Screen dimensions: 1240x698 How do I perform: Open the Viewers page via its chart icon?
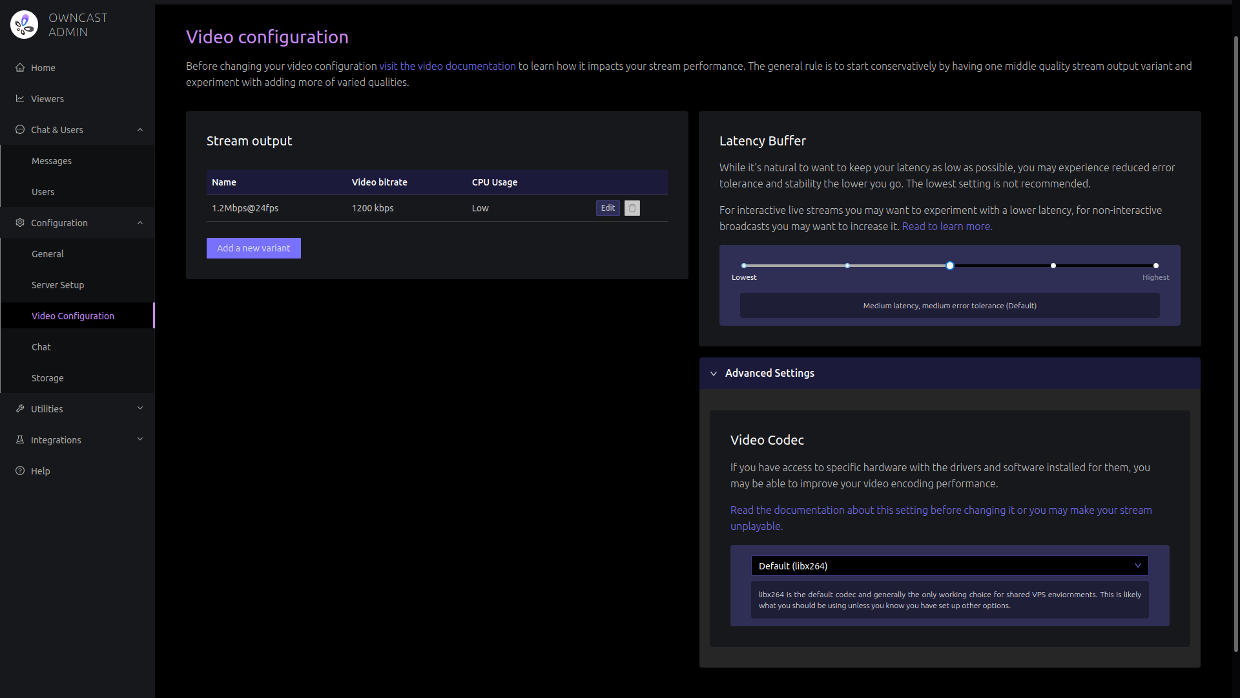click(19, 98)
